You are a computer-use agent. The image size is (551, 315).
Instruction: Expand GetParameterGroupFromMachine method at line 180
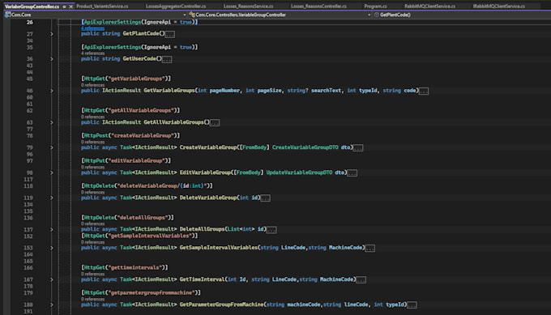pyautogui.click(x=52, y=304)
